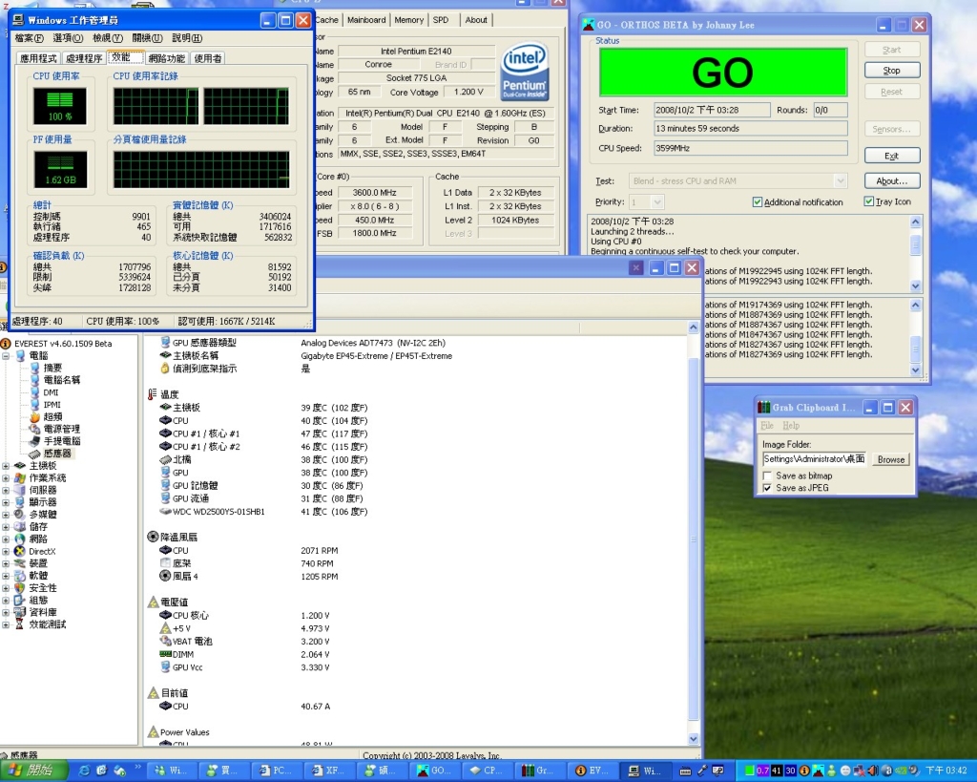Click the DirectX icon in EVEREST tree
This screenshot has width=977, height=782.
coord(20,551)
